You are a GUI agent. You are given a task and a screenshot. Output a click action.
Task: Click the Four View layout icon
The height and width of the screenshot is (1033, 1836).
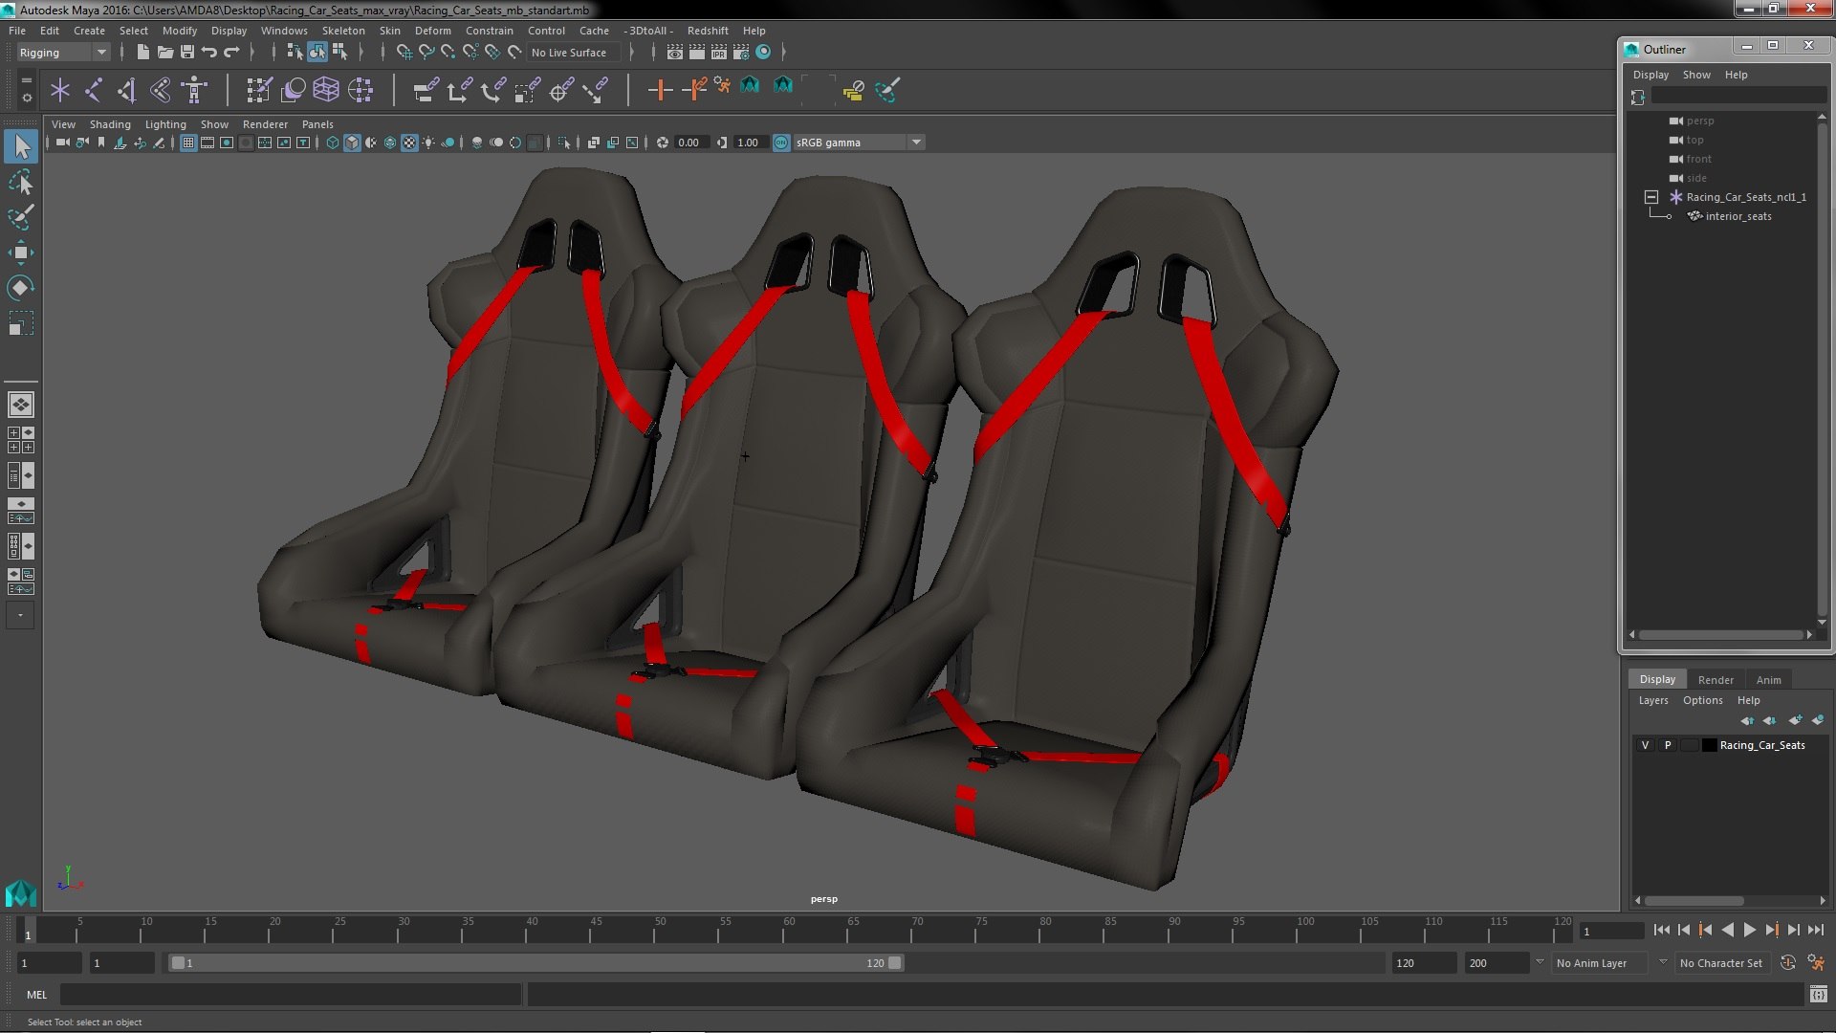[21, 440]
